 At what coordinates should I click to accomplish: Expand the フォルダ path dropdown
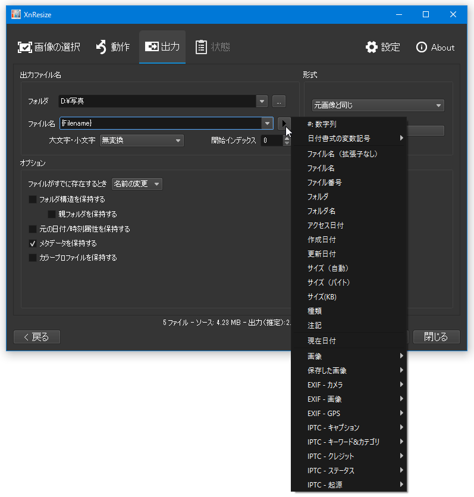262,101
